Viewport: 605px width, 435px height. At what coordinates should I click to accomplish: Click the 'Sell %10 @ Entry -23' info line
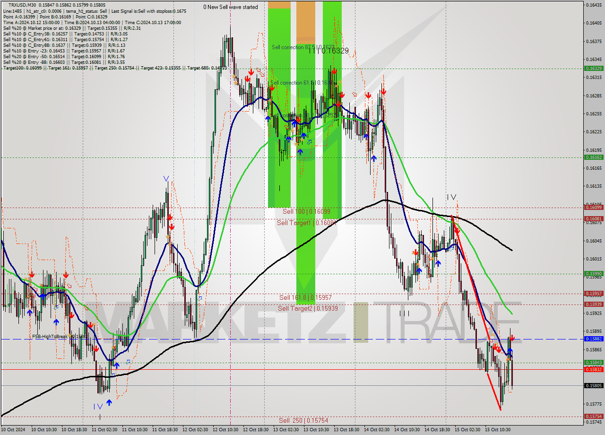point(64,51)
